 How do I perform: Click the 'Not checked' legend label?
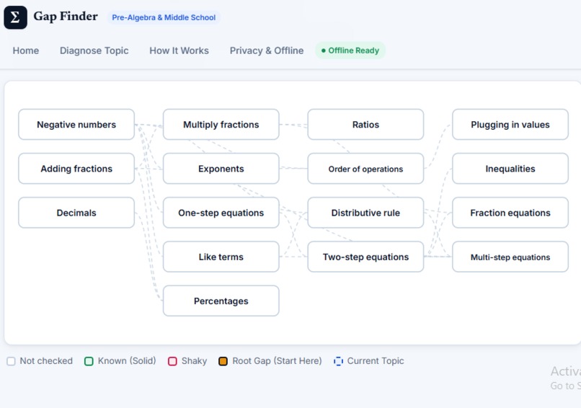46,361
